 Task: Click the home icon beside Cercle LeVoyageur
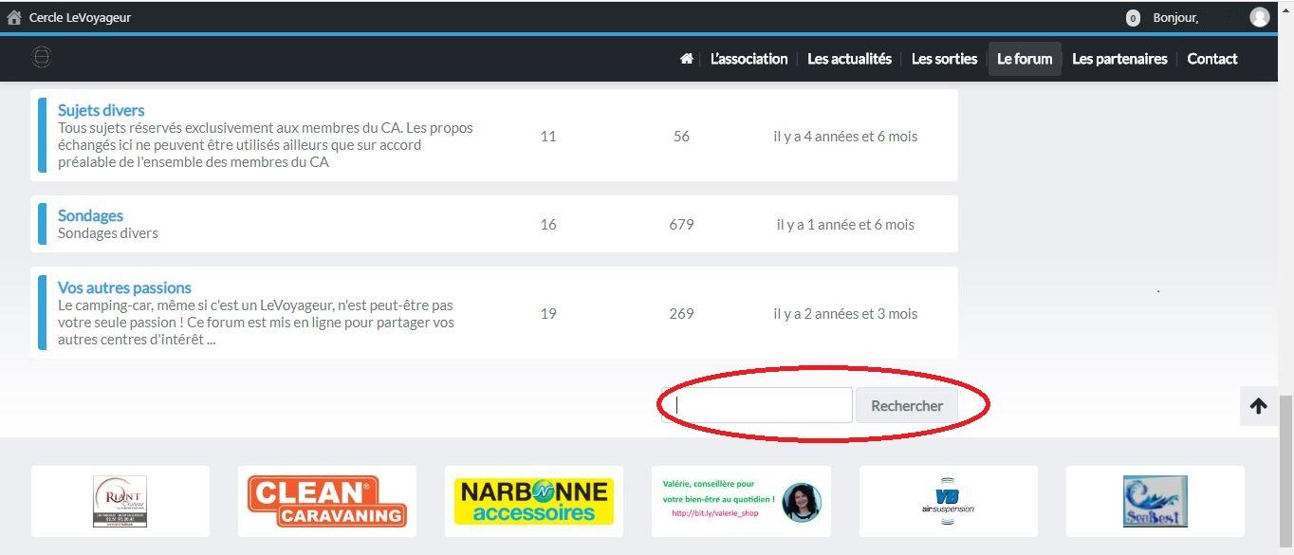14,17
